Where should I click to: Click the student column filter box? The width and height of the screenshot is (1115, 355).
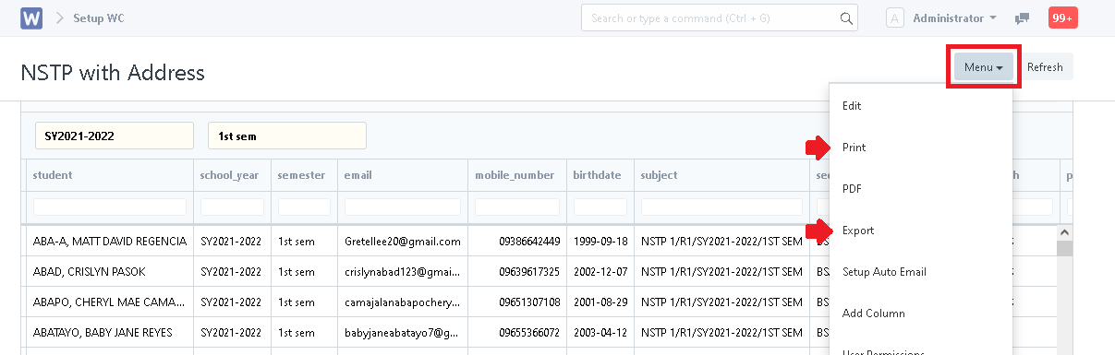point(109,207)
